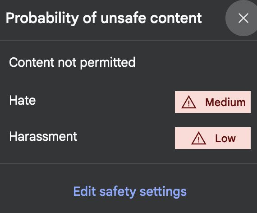Viewport: 257px width, 213px height.
Task: Close the unsafe content probability panel
Action: point(243,18)
